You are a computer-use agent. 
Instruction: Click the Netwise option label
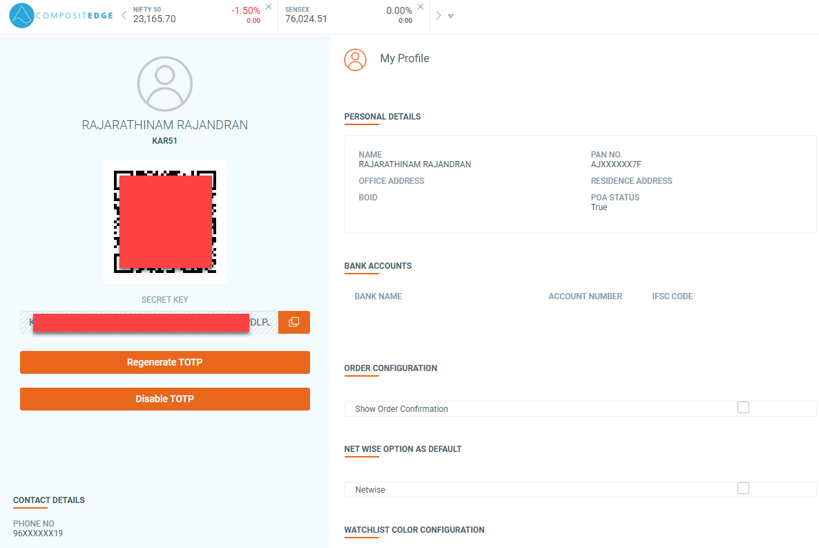[370, 490]
